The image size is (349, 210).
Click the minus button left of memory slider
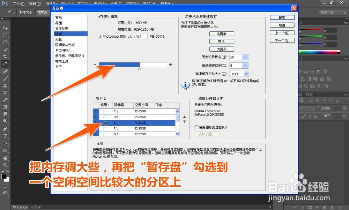coord(95,65)
